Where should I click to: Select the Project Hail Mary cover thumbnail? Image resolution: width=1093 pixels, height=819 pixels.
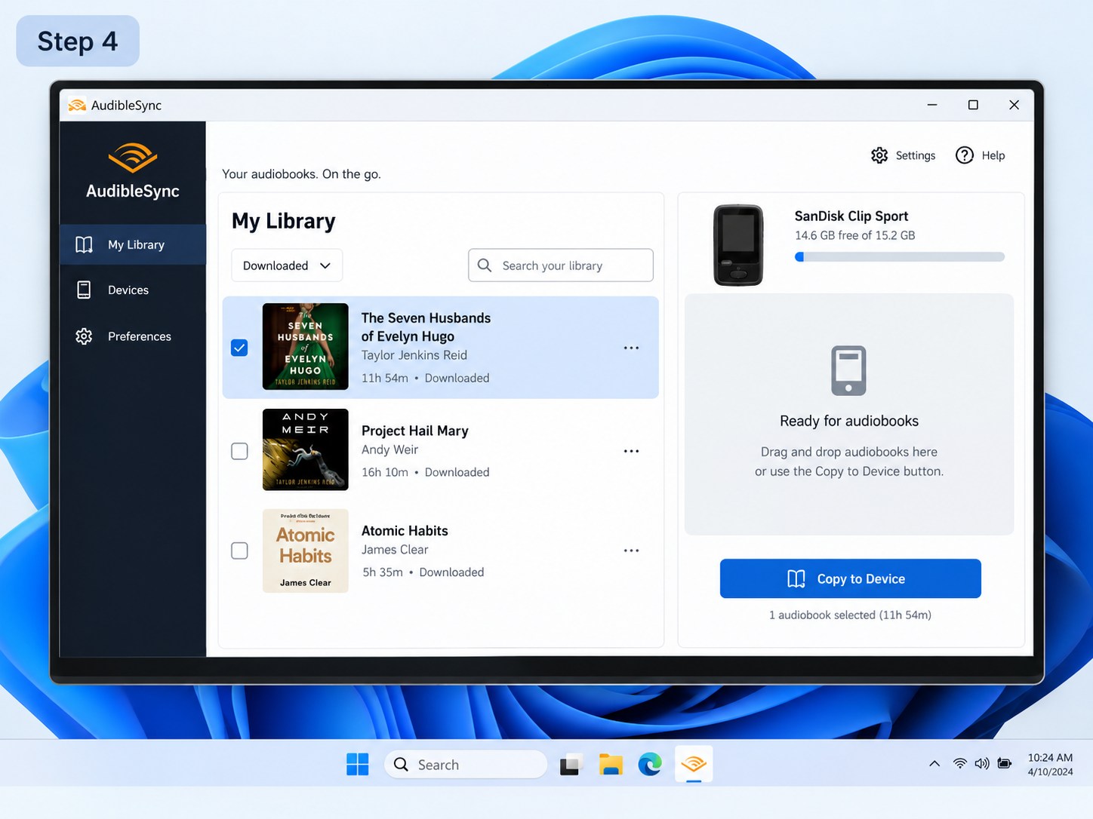[x=306, y=449]
